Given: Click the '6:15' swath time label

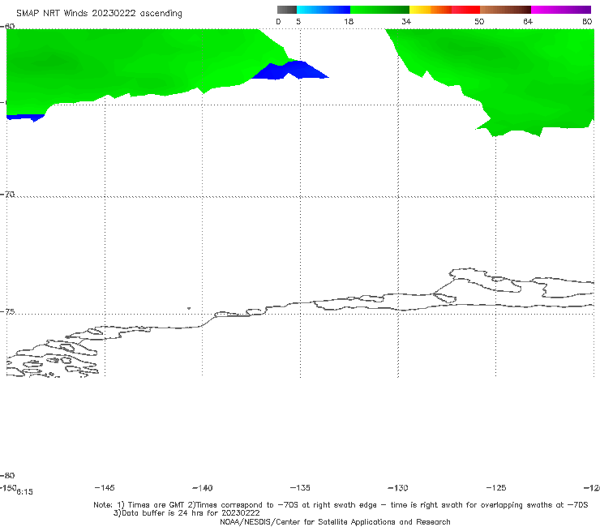Looking at the screenshot, I should point(25,492).
